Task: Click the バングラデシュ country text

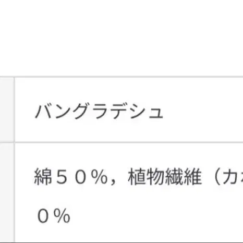Action: coord(99,111)
